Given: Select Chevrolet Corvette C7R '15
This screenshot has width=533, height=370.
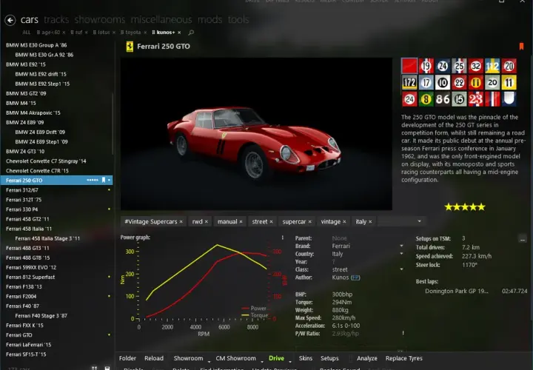Looking at the screenshot, I should [56, 171].
